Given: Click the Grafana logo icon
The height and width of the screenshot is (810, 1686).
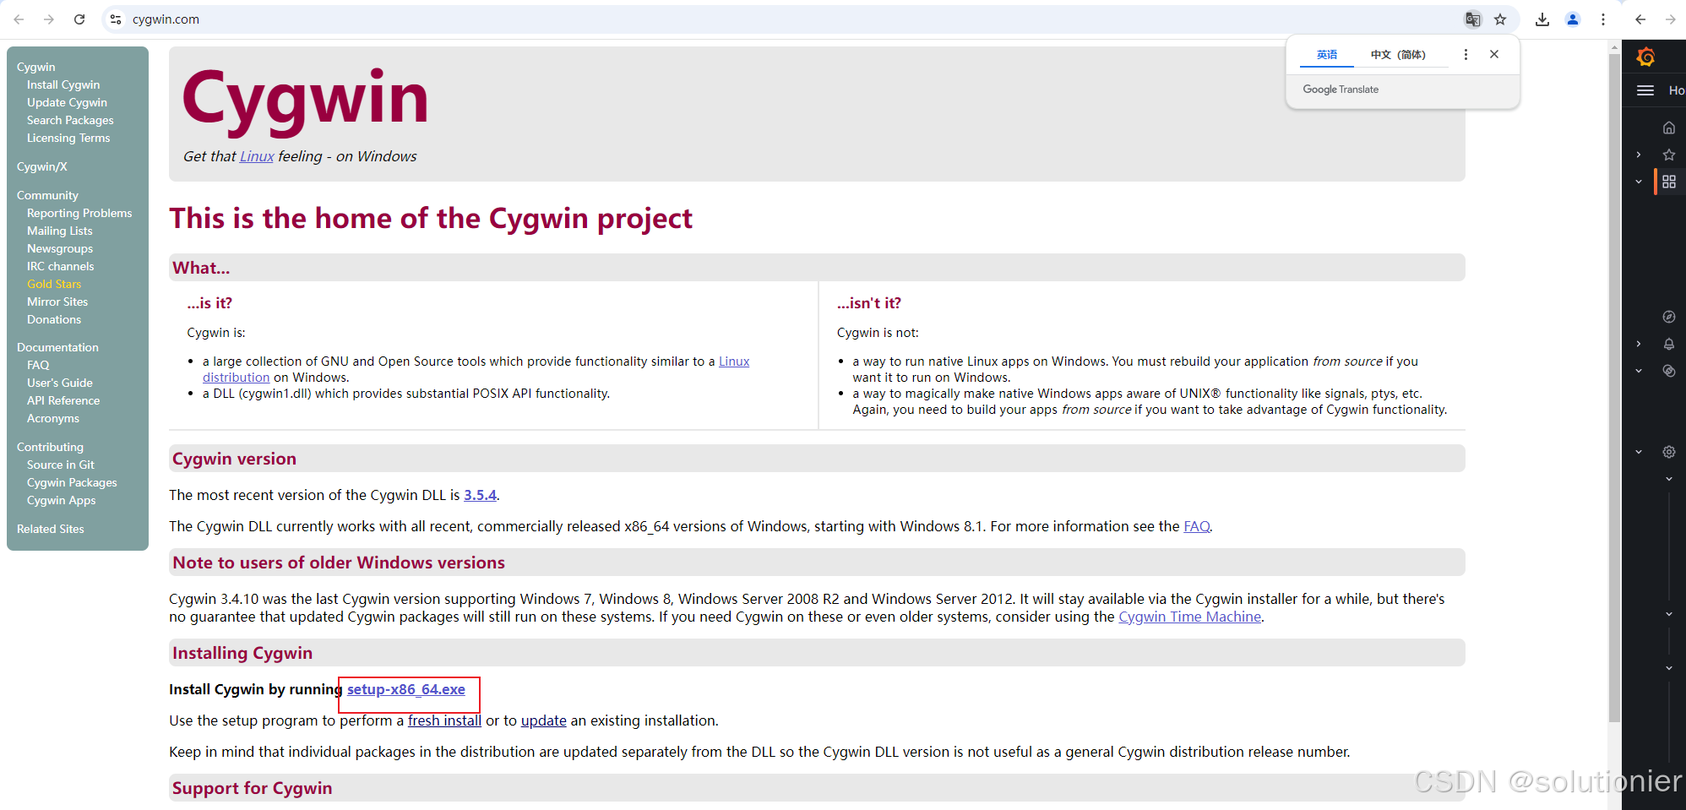Looking at the screenshot, I should pyautogui.click(x=1645, y=57).
